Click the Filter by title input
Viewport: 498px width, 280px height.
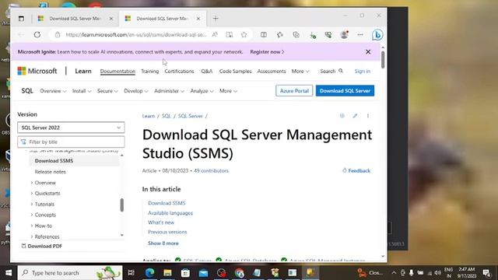point(71,142)
